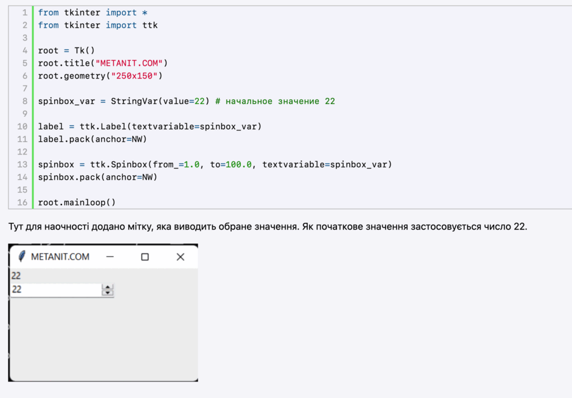Increase spinbox value with the up arrow
This screenshot has height=398, width=572.
point(108,287)
